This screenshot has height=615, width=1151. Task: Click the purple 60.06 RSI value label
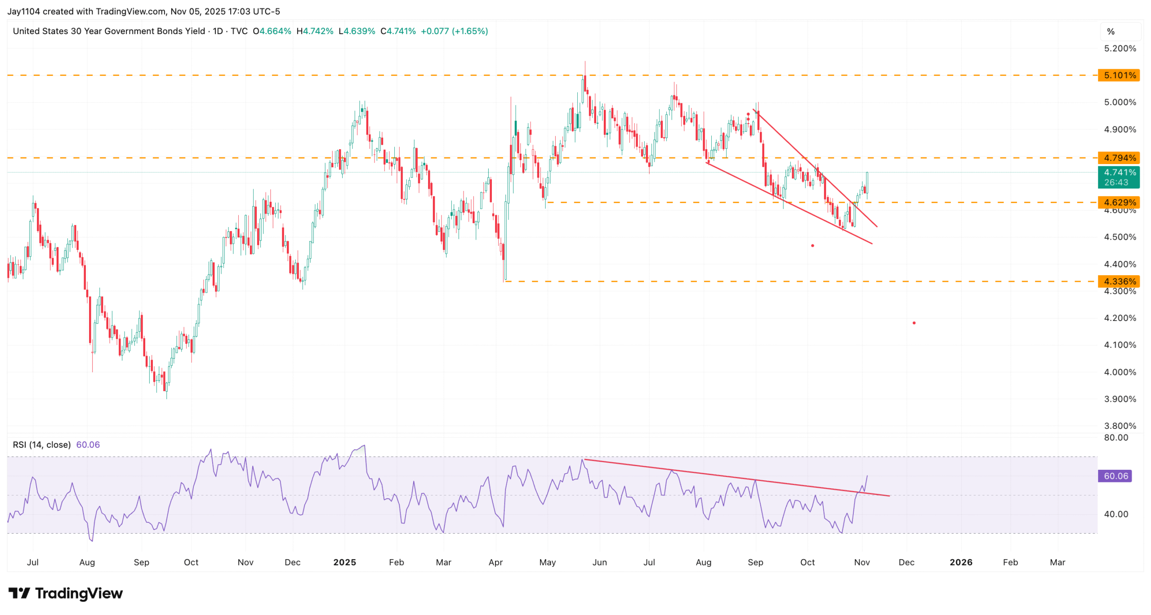[x=1115, y=476]
